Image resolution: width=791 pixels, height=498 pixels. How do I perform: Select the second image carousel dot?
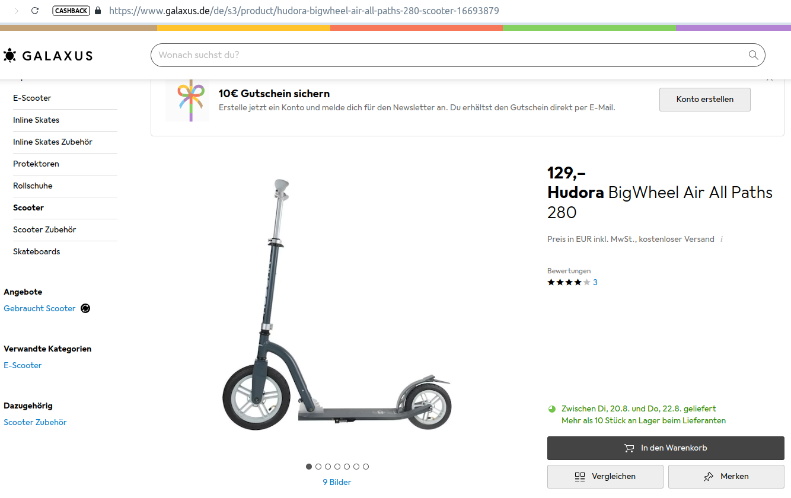(x=318, y=467)
